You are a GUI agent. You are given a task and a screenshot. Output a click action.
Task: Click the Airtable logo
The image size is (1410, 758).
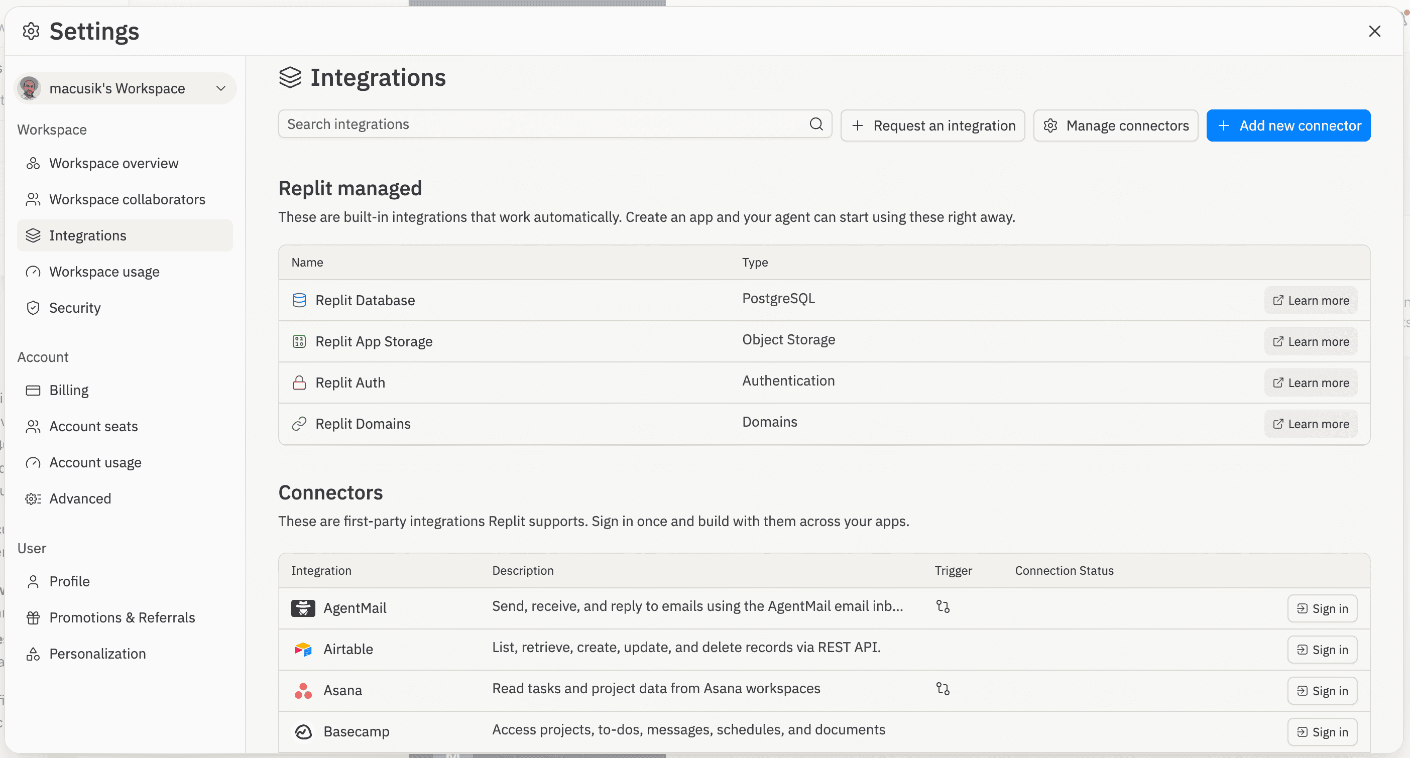pos(303,649)
